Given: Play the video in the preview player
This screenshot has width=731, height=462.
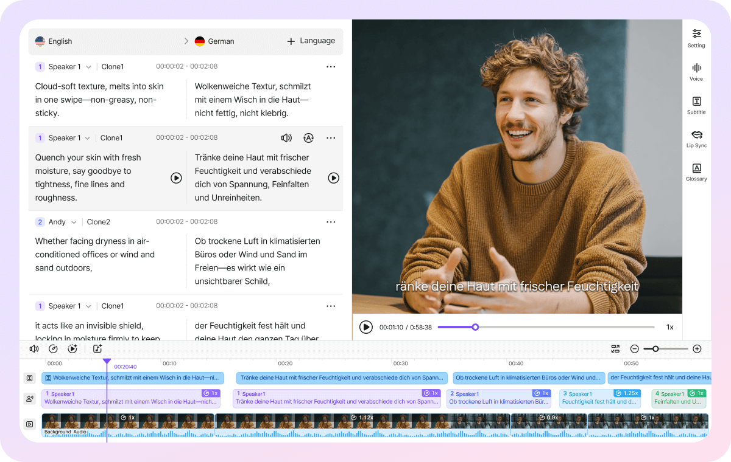Looking at the screenshot, I should tap(366, 327).
